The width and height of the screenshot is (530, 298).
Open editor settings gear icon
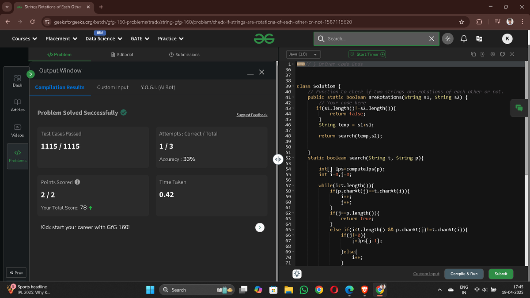tap(492, 54)
